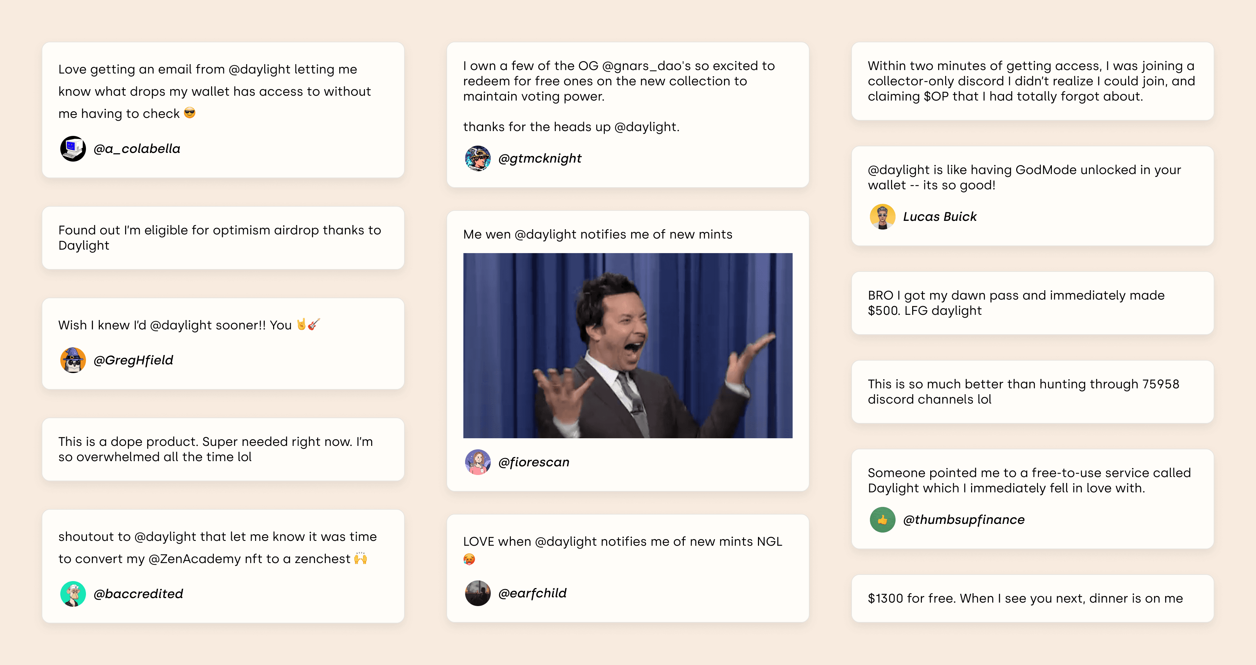This screenshot has width=1256, height=665.
Task: Click the sunglasses emoji after 'having to check'
Action: coord(190,113)
